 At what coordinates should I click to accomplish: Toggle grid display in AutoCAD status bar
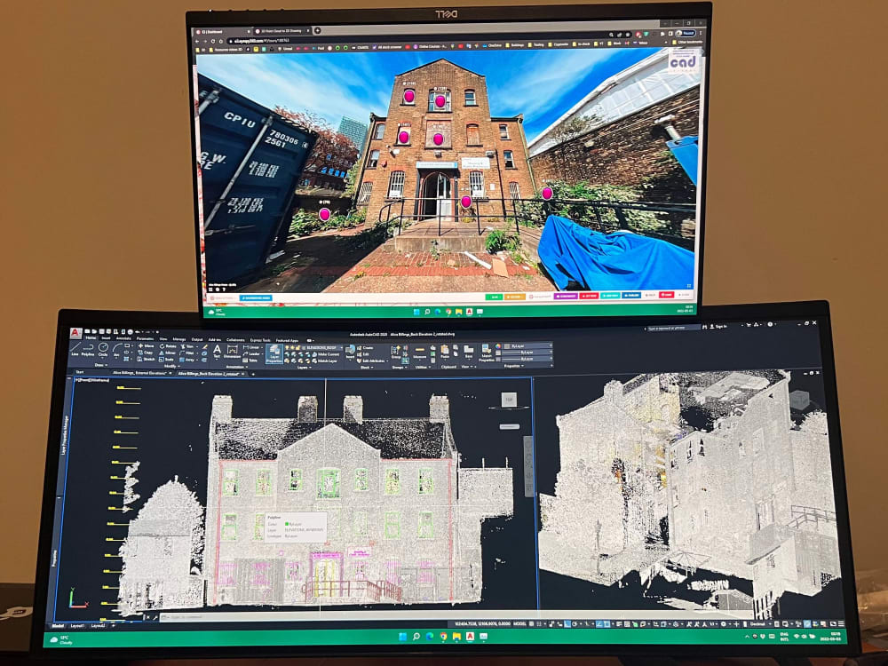pos(531,623)
